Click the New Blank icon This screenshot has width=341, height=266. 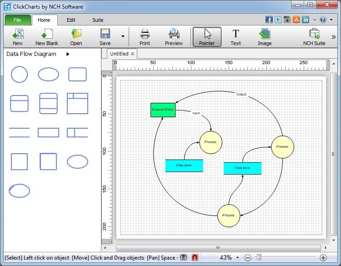47,37
